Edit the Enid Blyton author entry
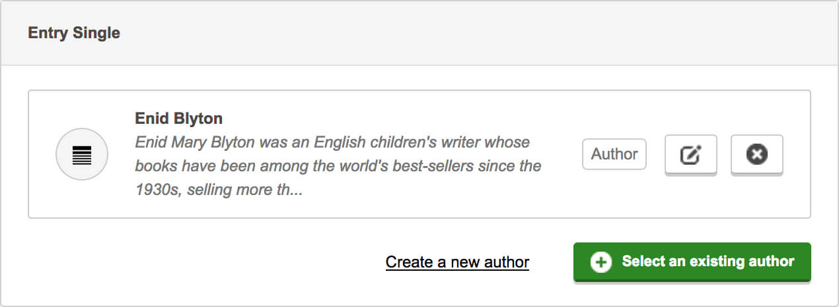The image size is (839, 307). tap(690, 155)
